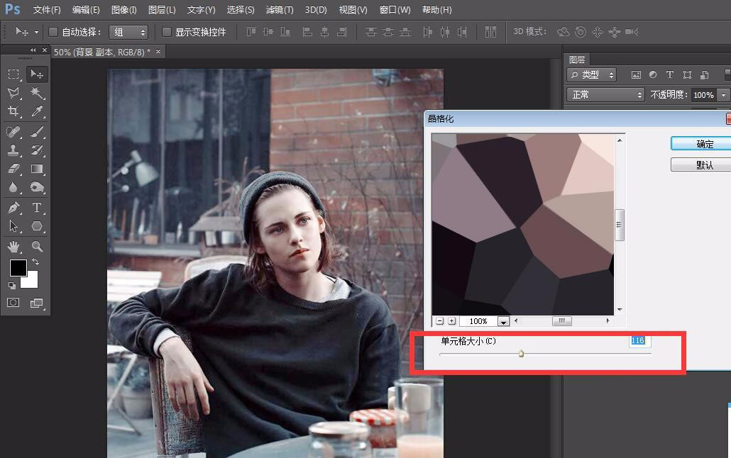
Task: Click the 单元格大小 slider handle
Action: [521, 353]
